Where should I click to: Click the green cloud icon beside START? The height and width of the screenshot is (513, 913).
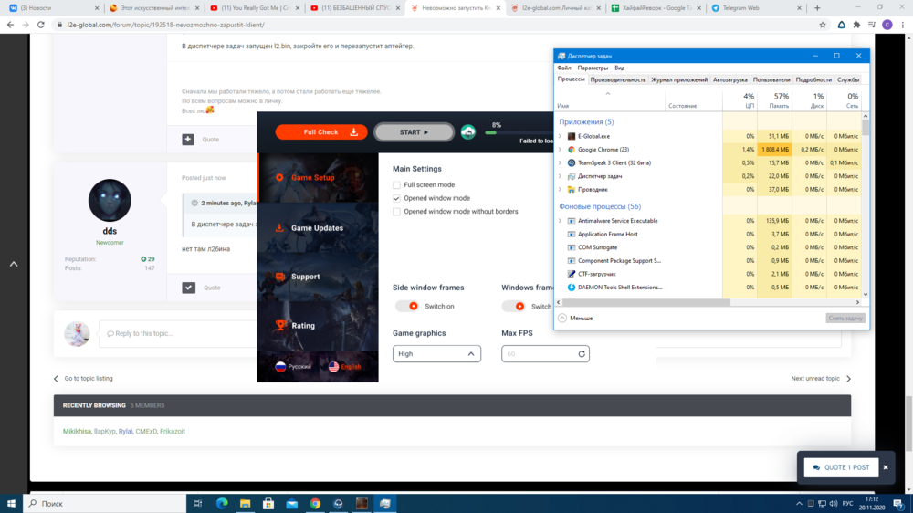click(x=468, y=132)
